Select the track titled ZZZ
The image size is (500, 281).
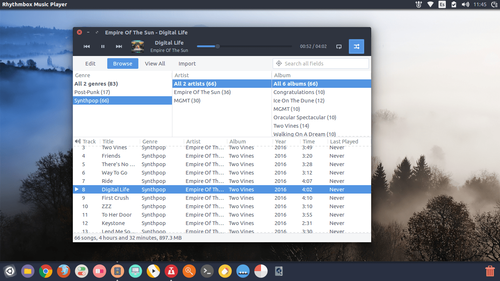pos(222,206)
